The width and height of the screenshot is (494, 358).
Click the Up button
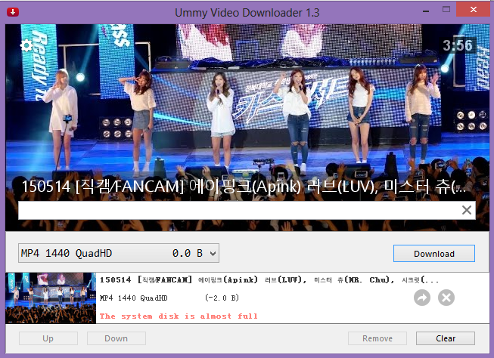(48, 338)
